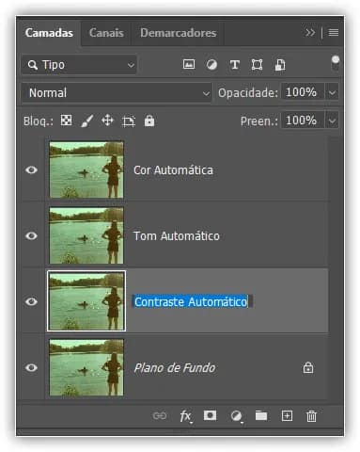The width and height of the screenshot is (360, 452).
Task: Select the Plano de Fundo layer thumbnail
Action: click(86, 367)
